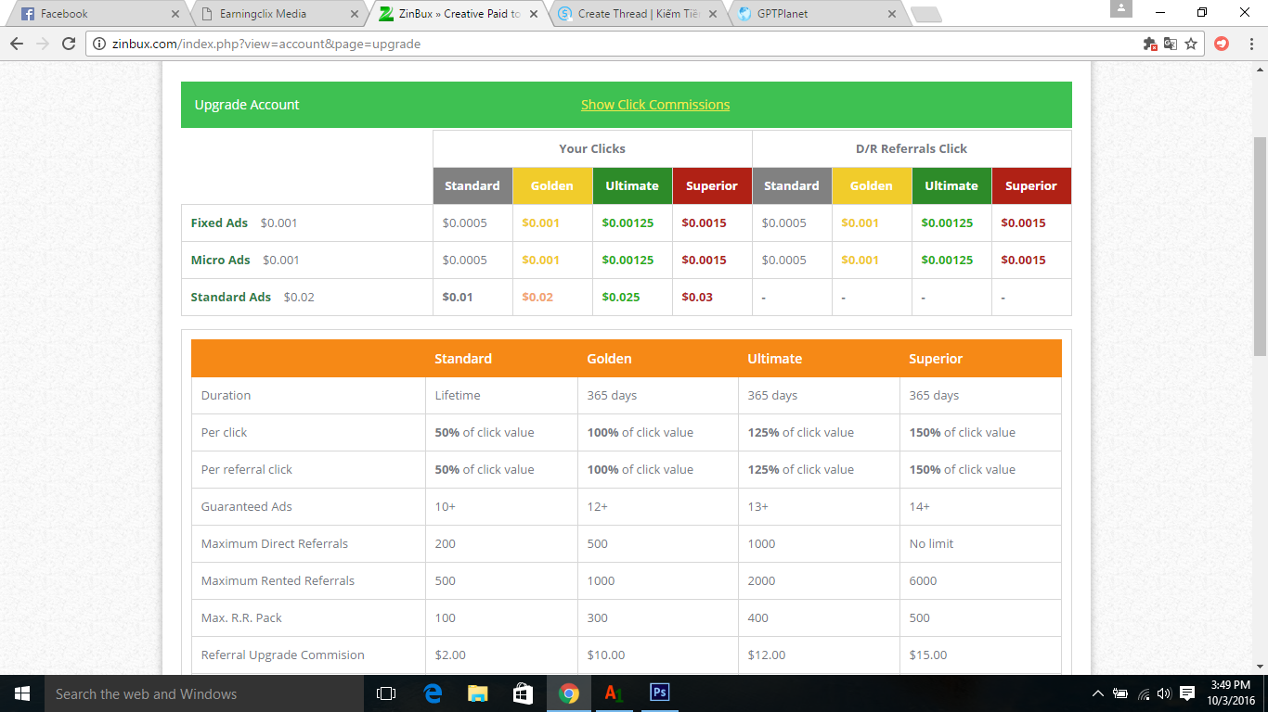This screenshot has height=712, width=1268.
Task: View site information icon in address bar
Action: pyautogui.click(x=100, y=44)
